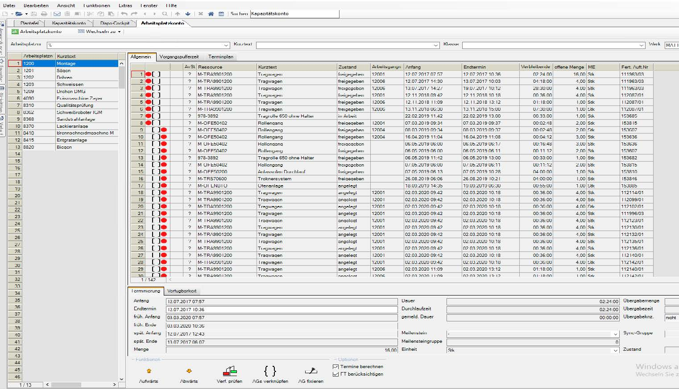Run Verf. prüfen availability check
Screen dimensions: 679x389
click(230, 371)
